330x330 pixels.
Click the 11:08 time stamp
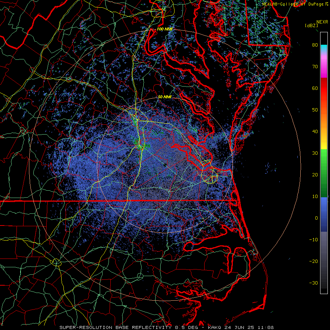tap(265, 327)
